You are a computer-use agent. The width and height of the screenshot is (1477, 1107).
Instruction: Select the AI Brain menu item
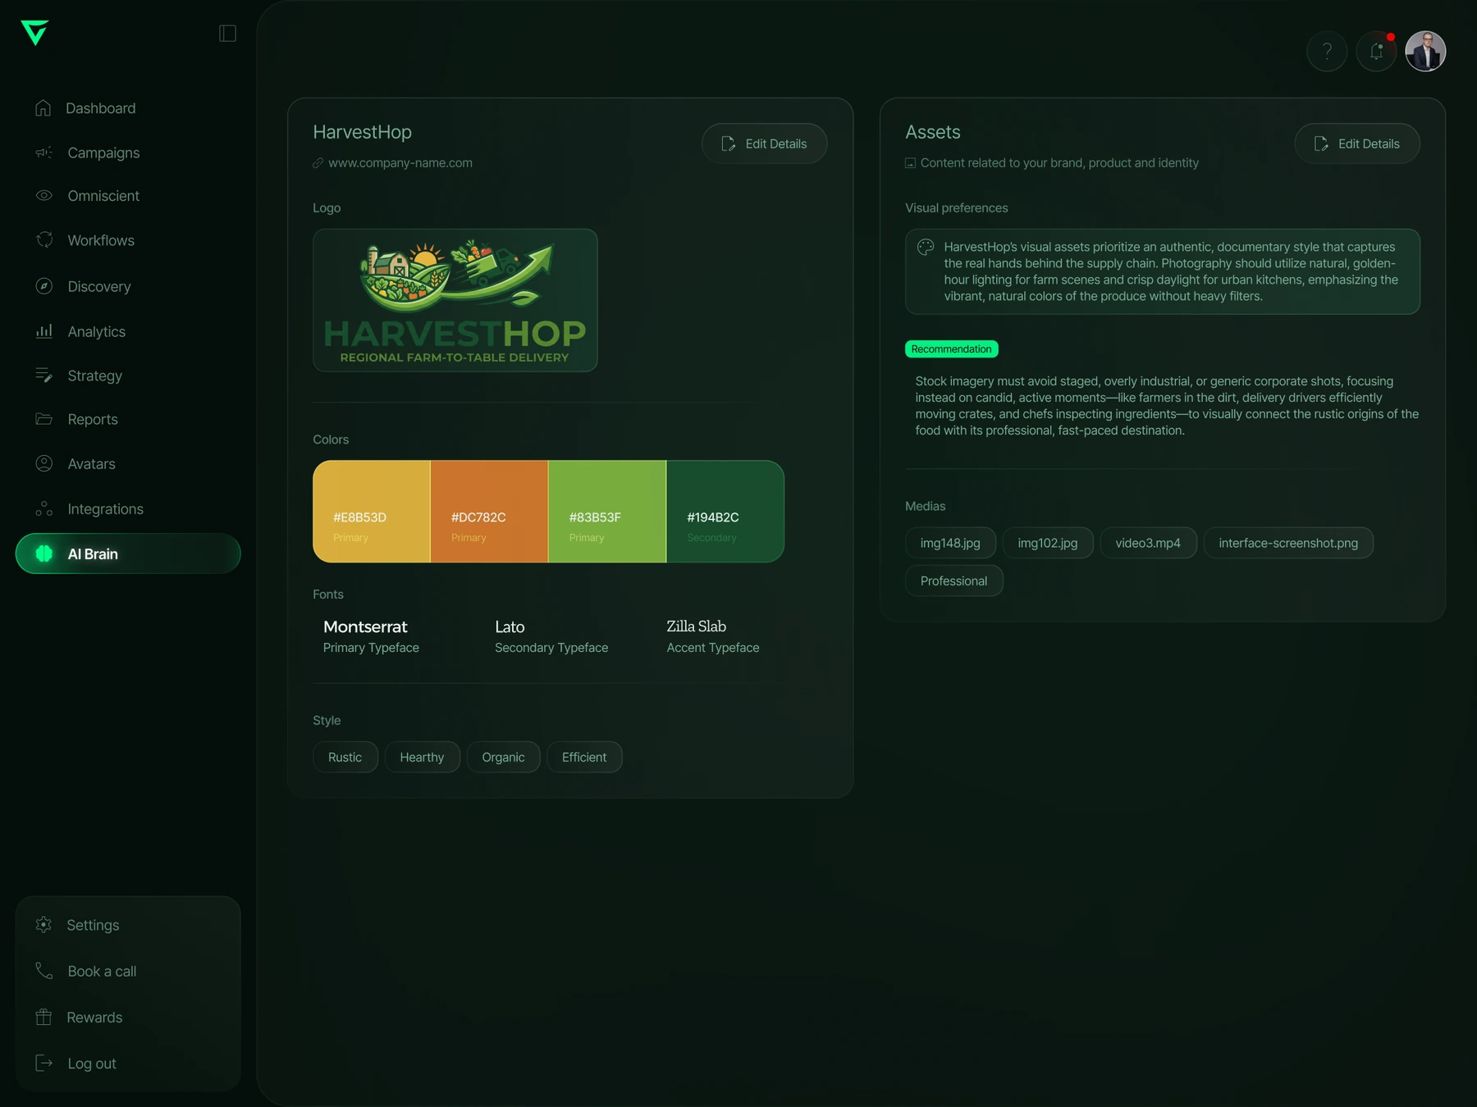[x=128, y=553]
